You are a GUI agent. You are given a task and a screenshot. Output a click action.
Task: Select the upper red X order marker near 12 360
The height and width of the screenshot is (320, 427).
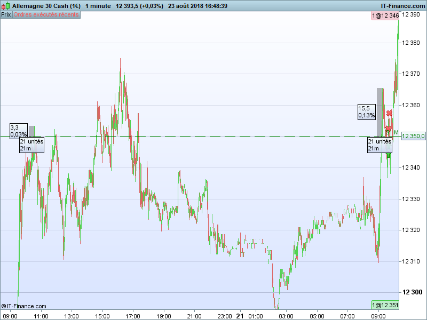(389, 113)
